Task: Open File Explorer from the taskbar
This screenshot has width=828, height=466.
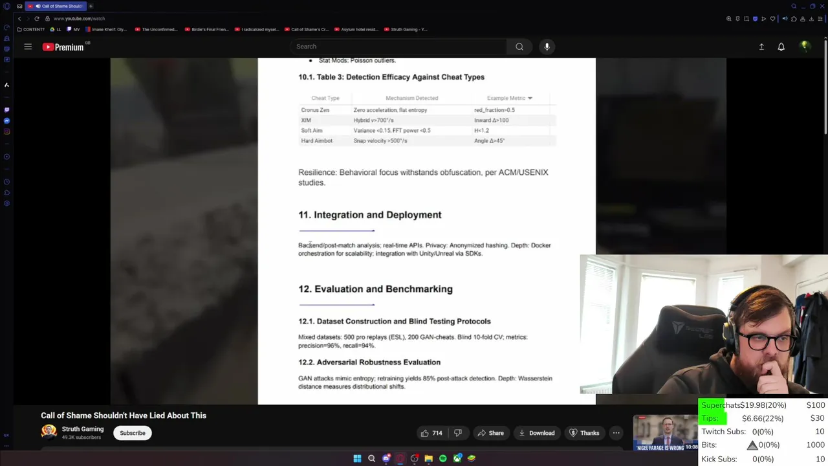Action: [x=428, y=458]
